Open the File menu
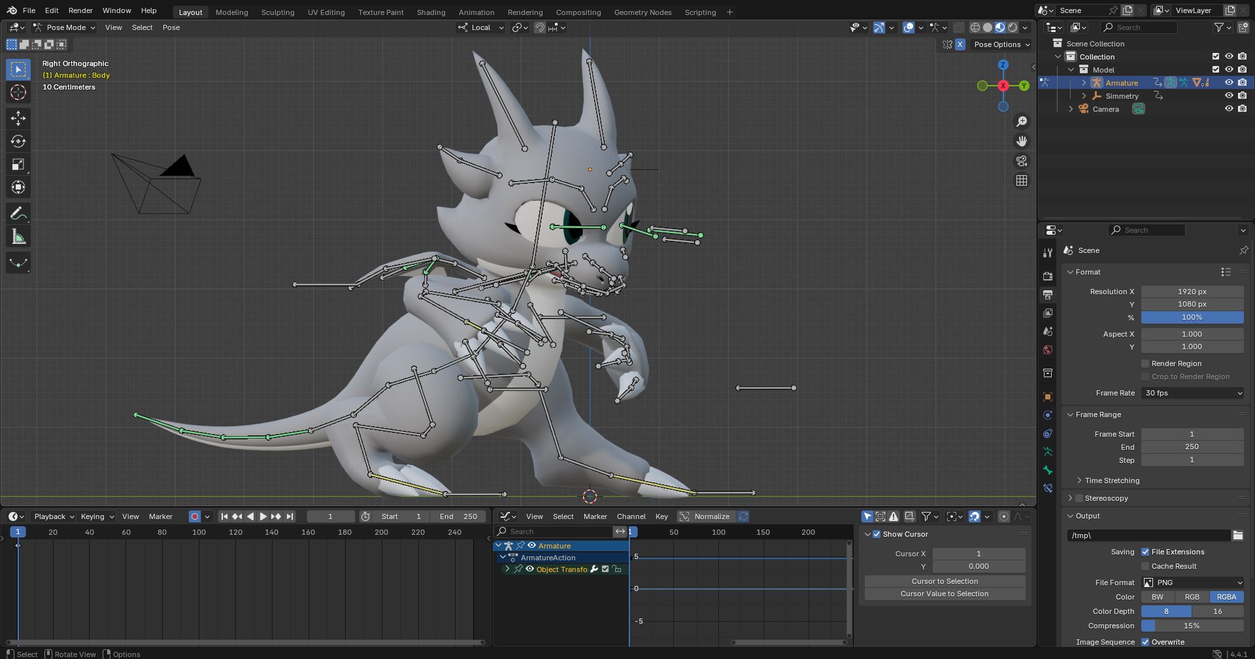1255x659 pixels. click(x=29, y=10)
